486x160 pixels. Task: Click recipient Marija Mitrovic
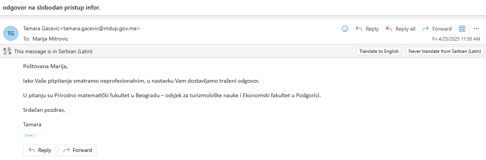pos(51,39)
